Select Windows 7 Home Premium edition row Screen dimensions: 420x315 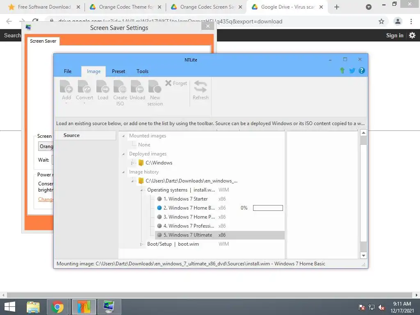point(220,217)
